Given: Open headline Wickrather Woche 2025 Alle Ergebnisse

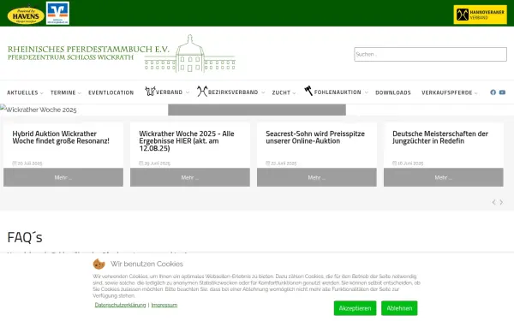Looking at the screenshot, I should [x=187, y=141].
